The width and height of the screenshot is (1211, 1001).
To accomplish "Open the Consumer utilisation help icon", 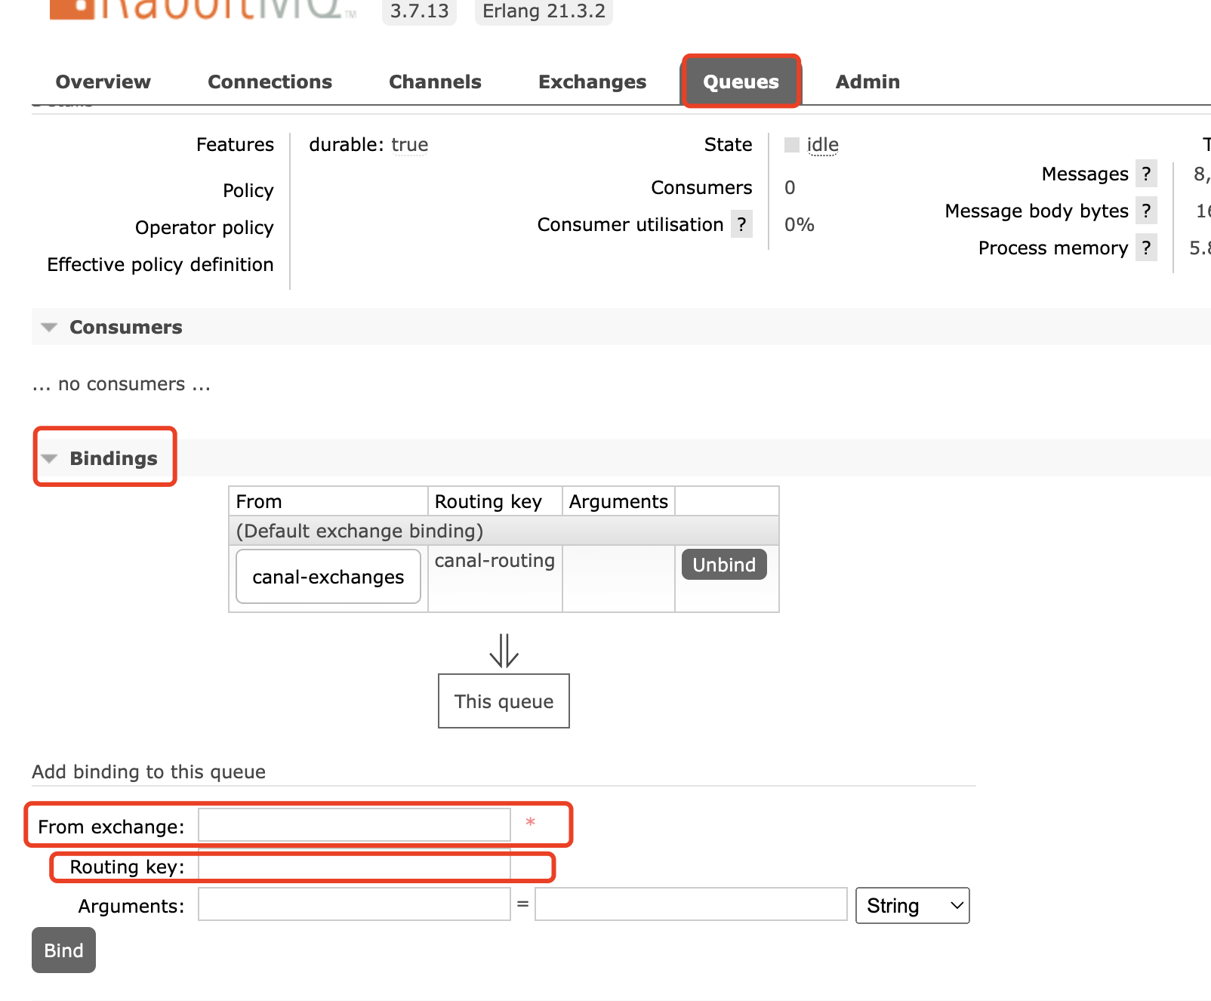I will 741,224.
